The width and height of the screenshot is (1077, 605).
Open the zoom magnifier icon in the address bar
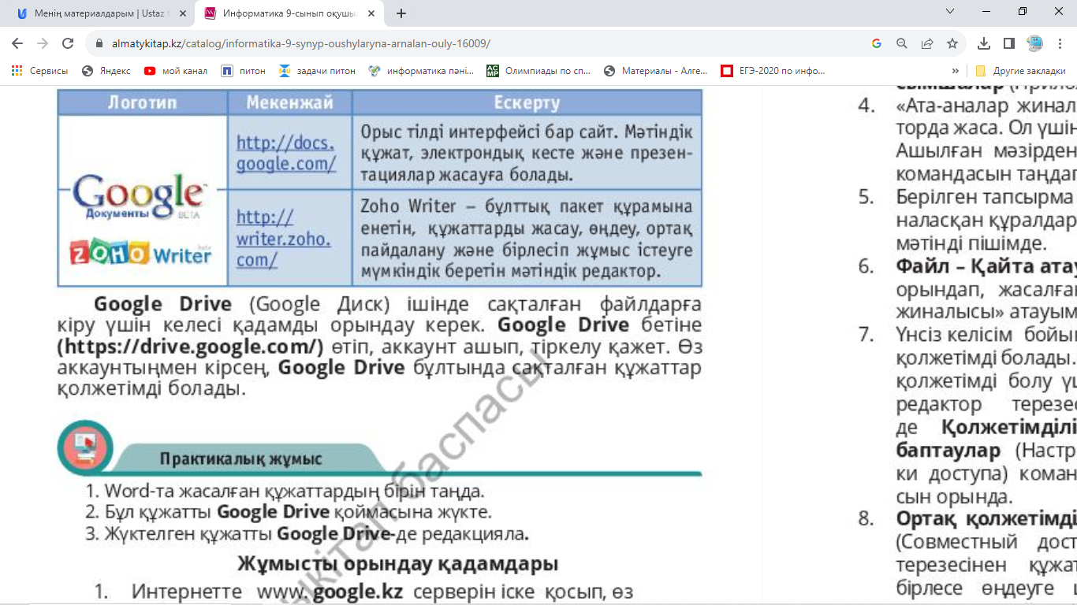(x=902, y=44)
